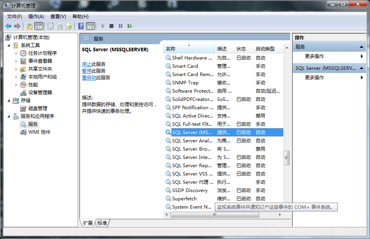Sort by the 描述 column header

224,49
